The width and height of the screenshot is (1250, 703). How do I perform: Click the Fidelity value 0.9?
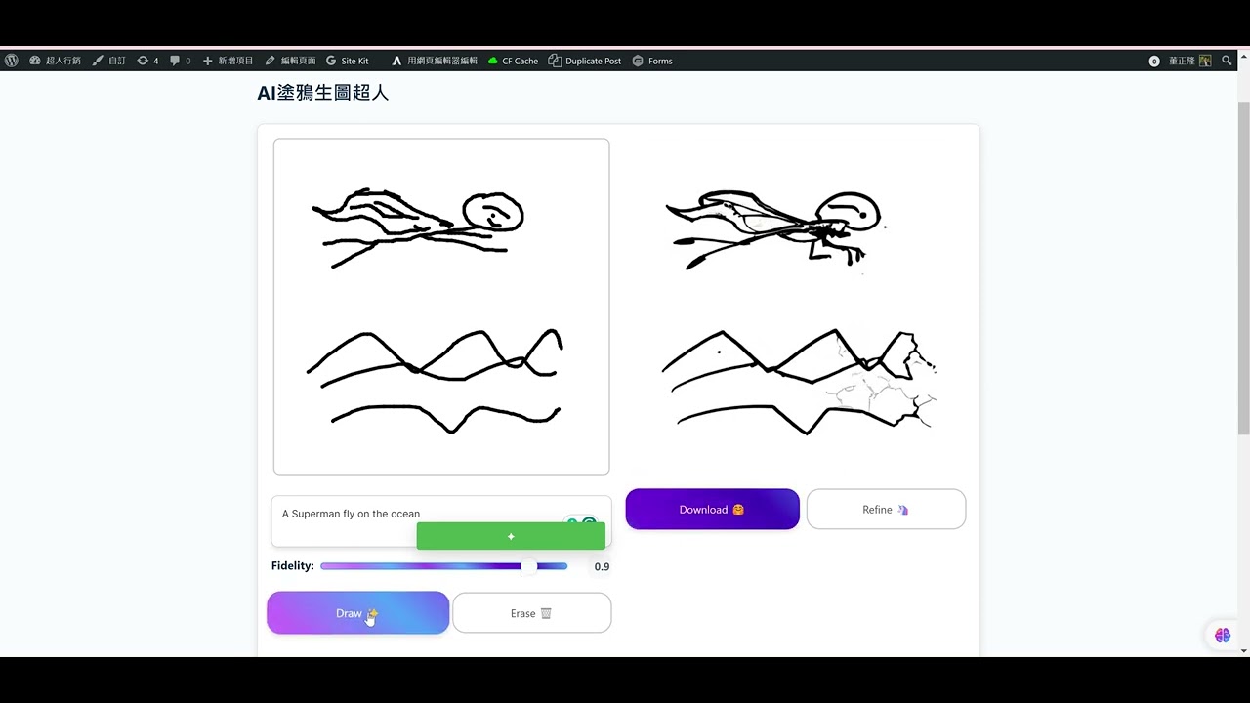pyautogui.click(x=602, y=566)
